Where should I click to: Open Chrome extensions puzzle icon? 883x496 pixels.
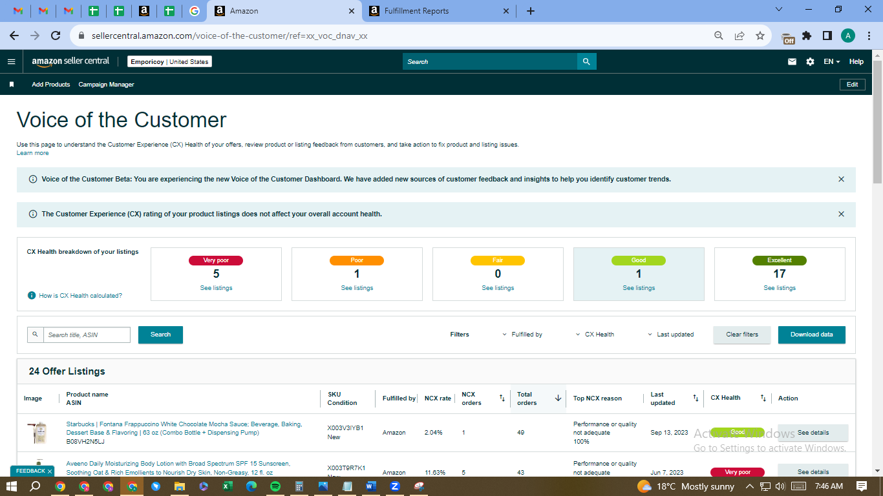[x=807, y=36]
